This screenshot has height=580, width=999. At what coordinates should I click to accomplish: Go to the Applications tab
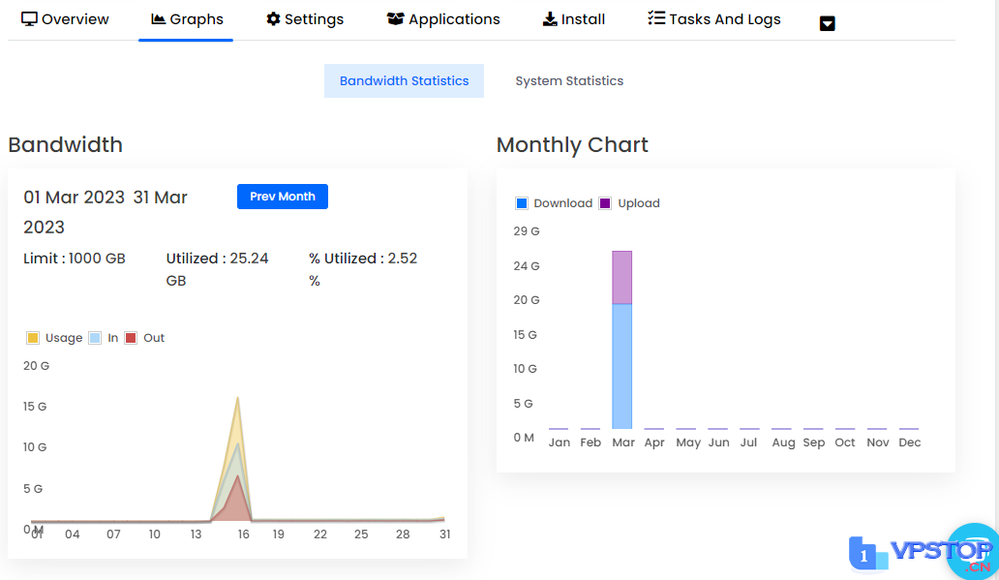(443, 19)
